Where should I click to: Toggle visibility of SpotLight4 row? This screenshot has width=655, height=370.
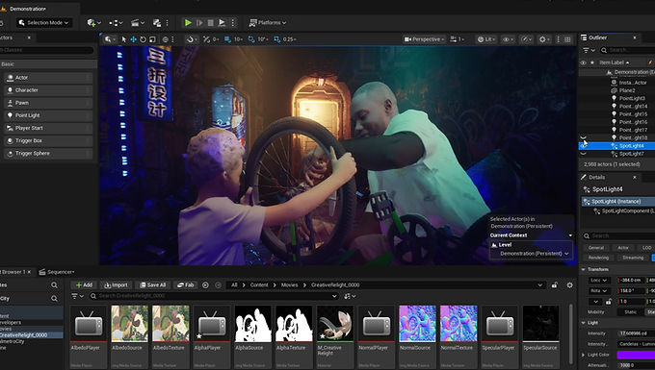click(583, 146)
